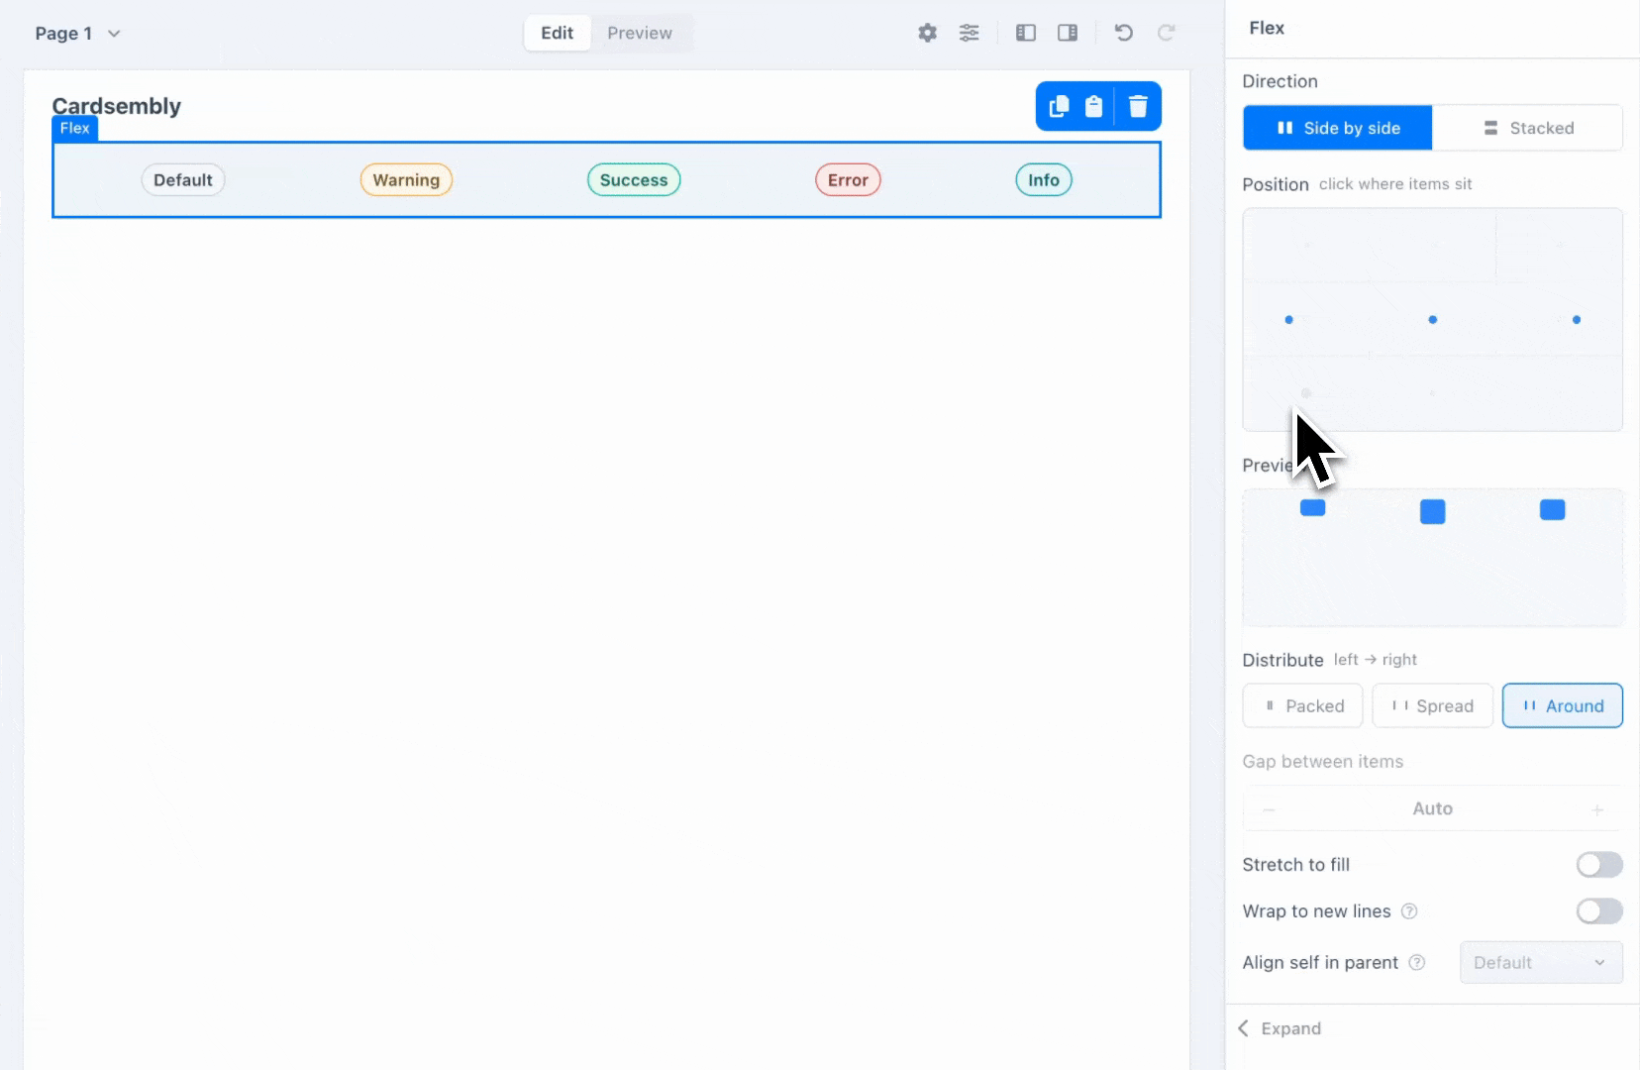Choose Around distribution
Image resolution: width=1640 pixels, height=1070 pixels.
click(1563, 705)
